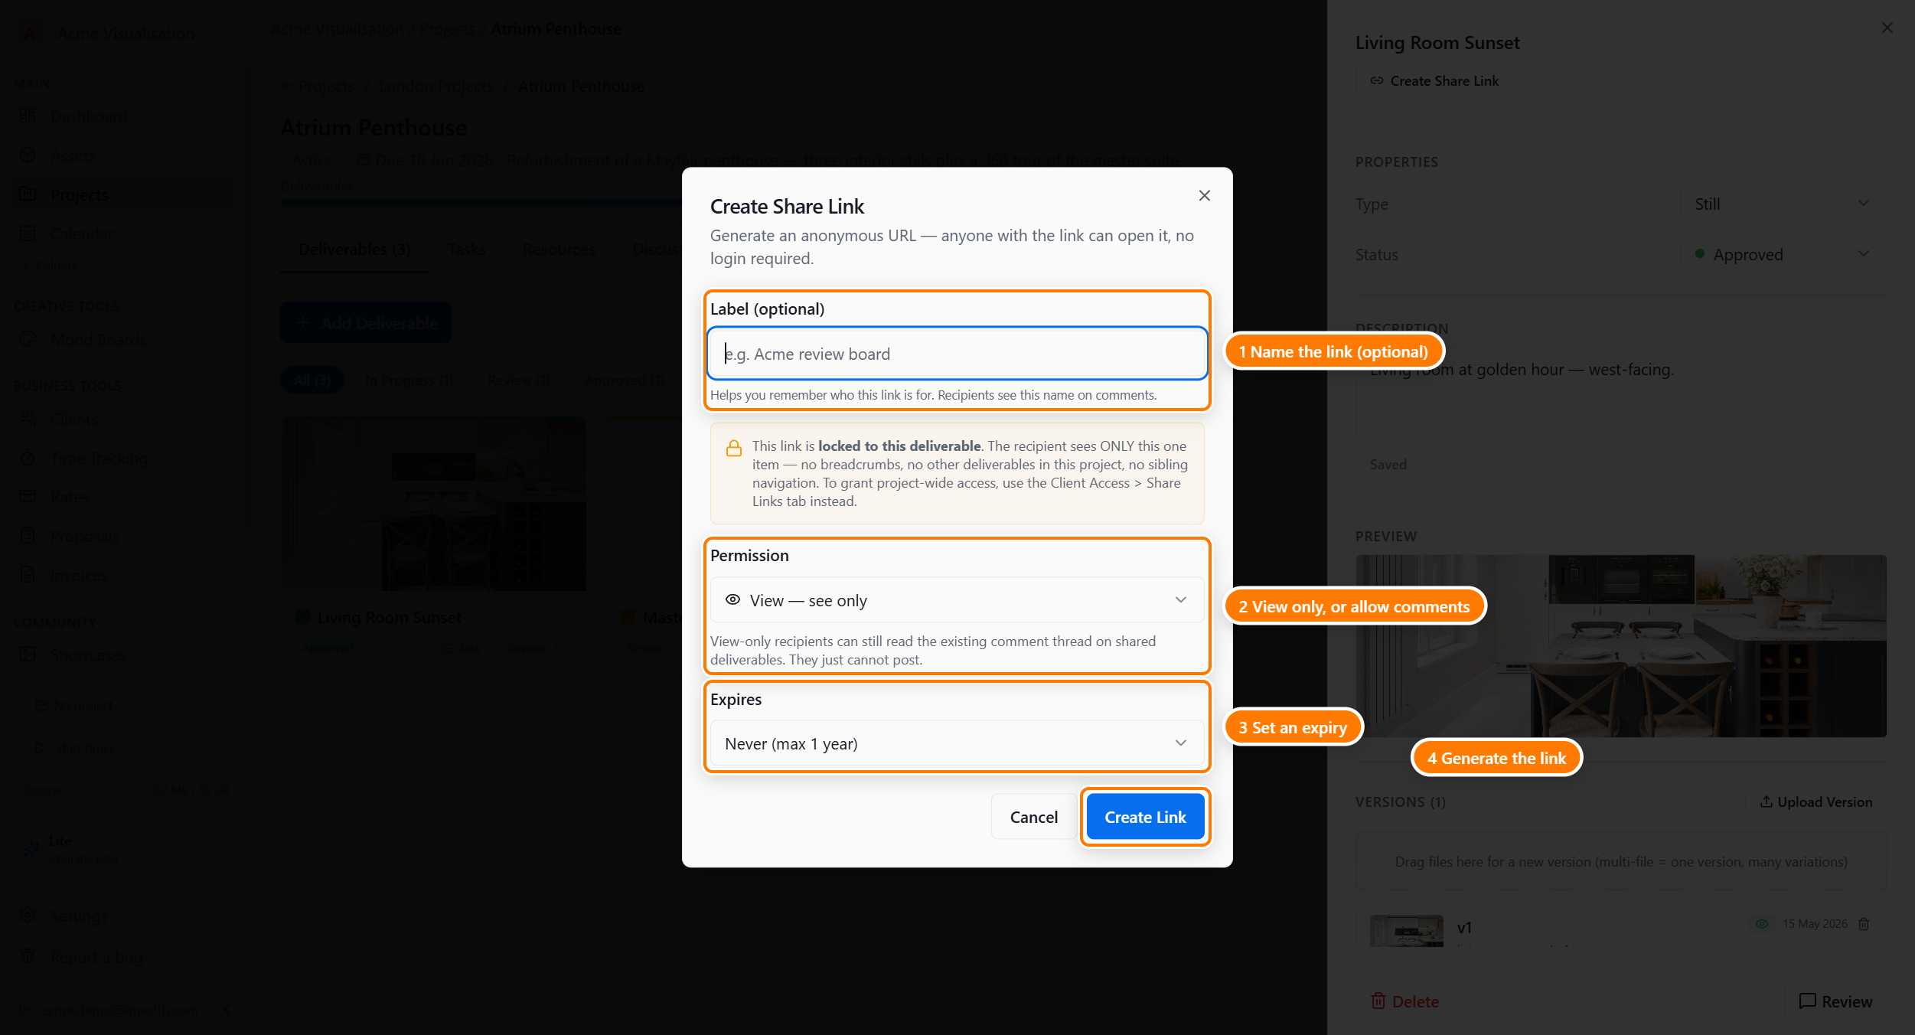The height and width of the screenshot is (1035, 1915).
Task: Click the Review button in side panel
Action: (1835, 1001)
